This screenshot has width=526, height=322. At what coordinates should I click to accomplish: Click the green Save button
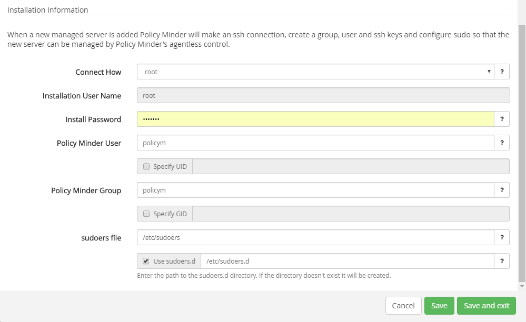pyautogui.click(x=439, y=306)
